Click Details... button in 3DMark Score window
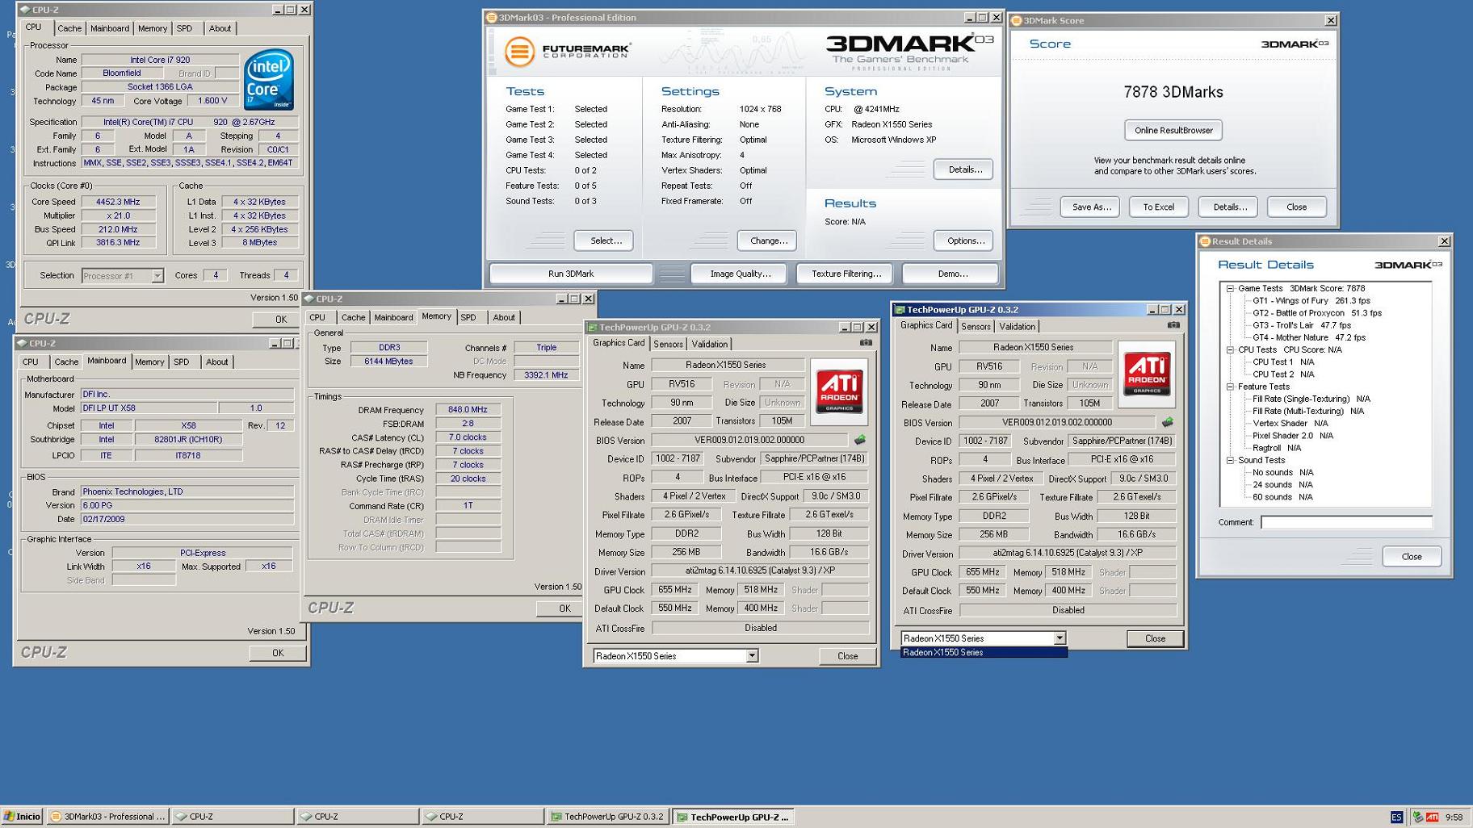The image size is (1473, 828). tap(1228, 207)
